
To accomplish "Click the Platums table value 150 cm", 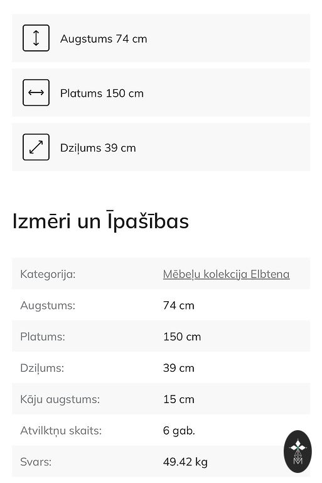I will pyautogui.click(x=182, y=336).
